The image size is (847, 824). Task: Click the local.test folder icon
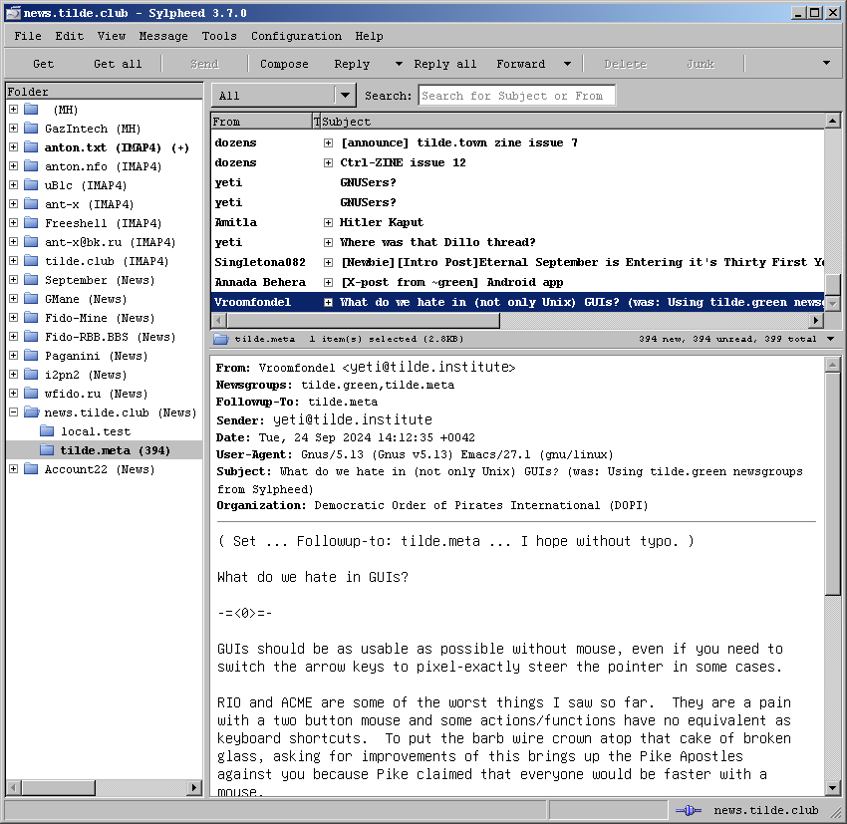pyautogui.click(x=46, y=431)
